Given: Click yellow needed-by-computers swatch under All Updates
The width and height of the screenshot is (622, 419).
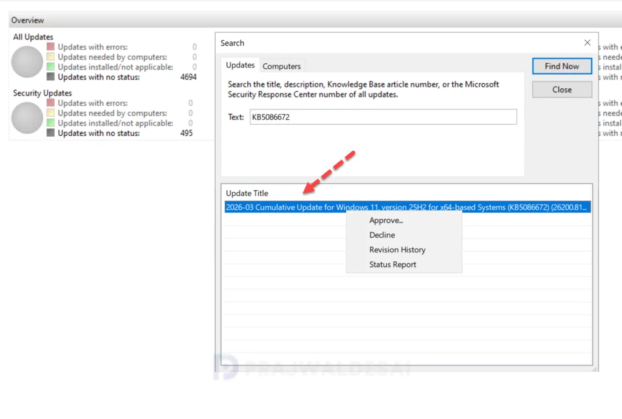Looking at the screenshot, I should [x=50, y=57].
